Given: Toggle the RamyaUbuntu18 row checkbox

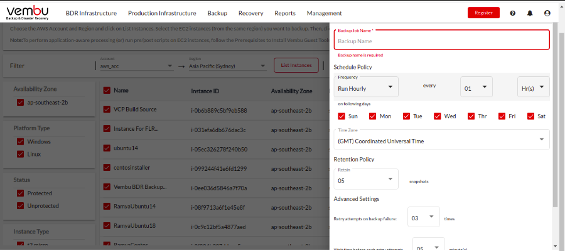Looking at the screenshot, I should click(x=107, y=225).
